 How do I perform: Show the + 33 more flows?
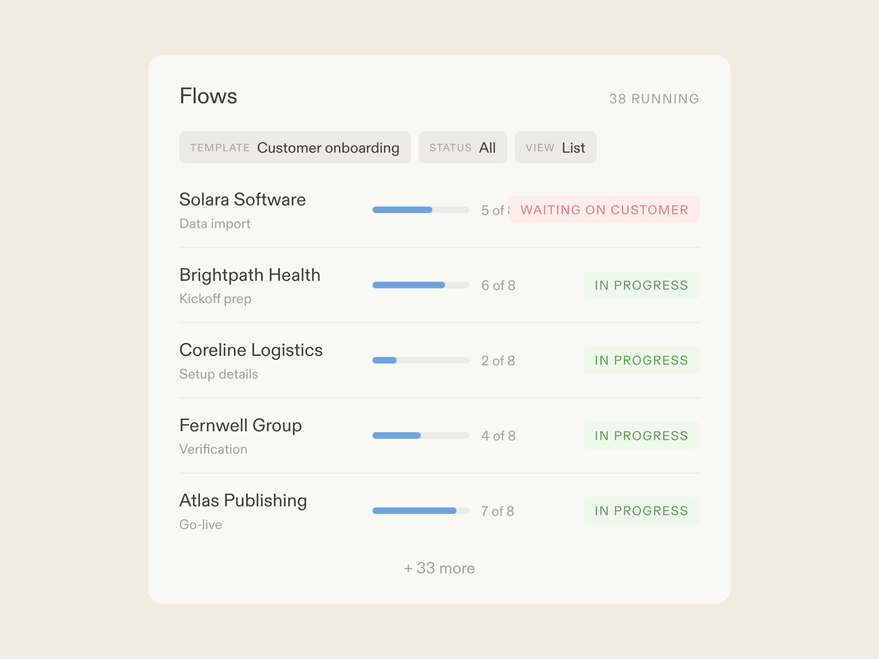439,568
